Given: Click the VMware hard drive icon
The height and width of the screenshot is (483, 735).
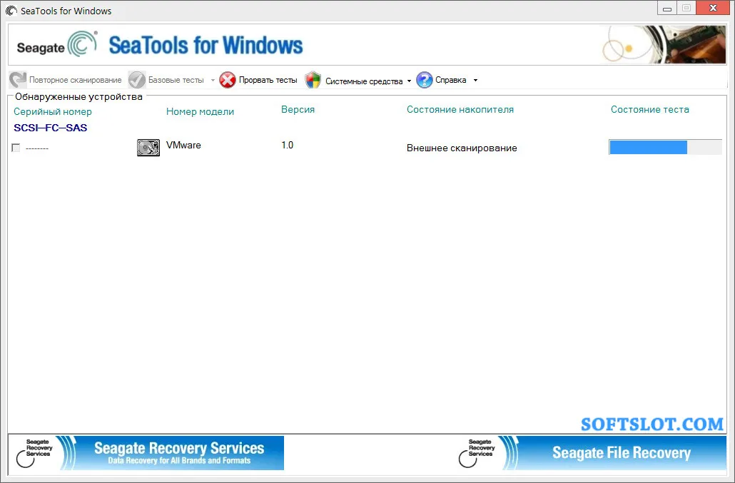Looking at the screenshot, I should click(x=148, y=148).
